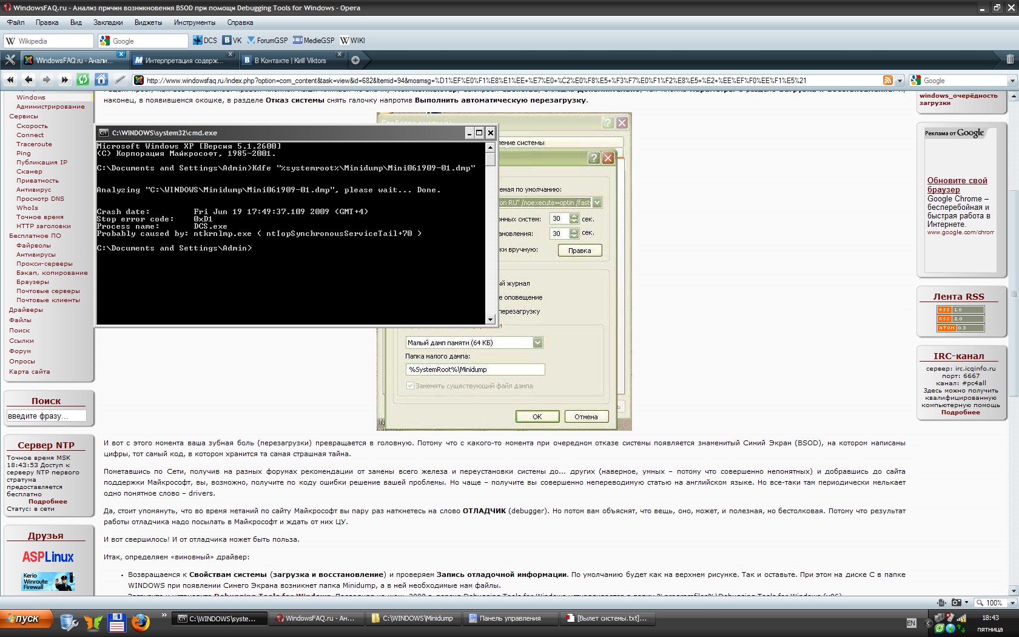The width and height of the screenshot is (1019, 637).
Task: Open the Драйверы sidebar link
Action: coord(25,310)
